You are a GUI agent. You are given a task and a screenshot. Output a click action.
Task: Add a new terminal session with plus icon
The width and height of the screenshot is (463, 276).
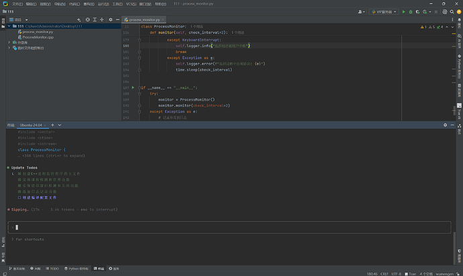[x=52, y=125]
